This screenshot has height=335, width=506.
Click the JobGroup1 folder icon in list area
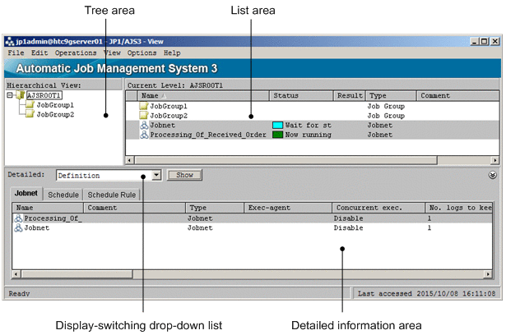pyautogui.click(x=144, y=106)
